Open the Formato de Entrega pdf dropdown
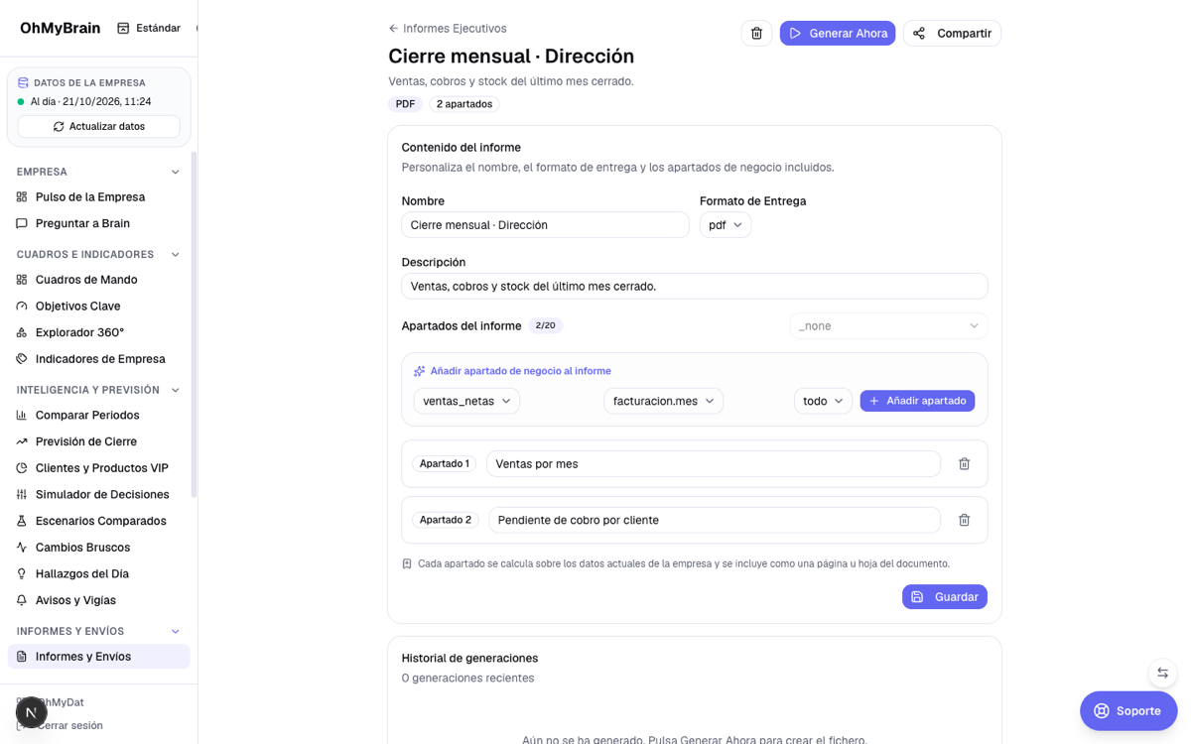 point(726,225)
